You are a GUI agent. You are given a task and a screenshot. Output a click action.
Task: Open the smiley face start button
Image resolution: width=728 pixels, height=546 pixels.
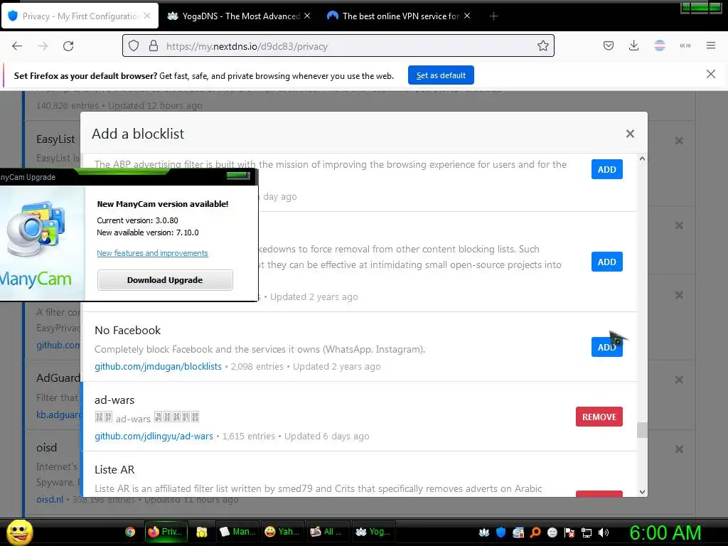point(20,532)
